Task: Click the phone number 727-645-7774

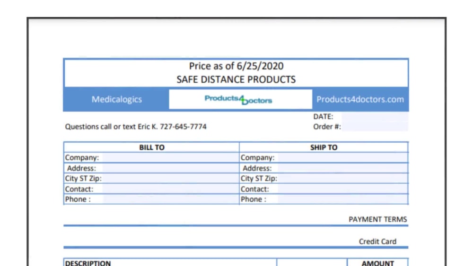Action: pyautogui.click(x=183, y=127)
